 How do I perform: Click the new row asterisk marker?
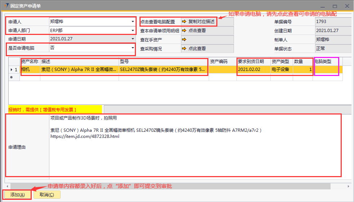coord(12,77)
